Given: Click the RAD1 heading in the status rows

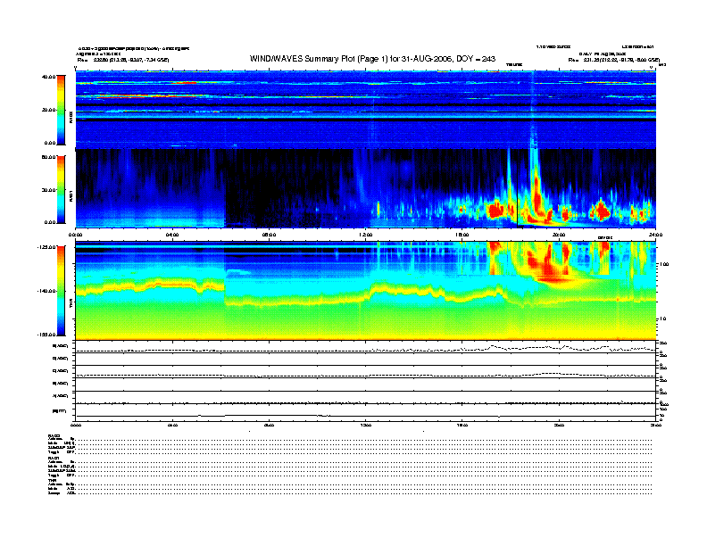Looking at the screenshot, I should point(54,459).
